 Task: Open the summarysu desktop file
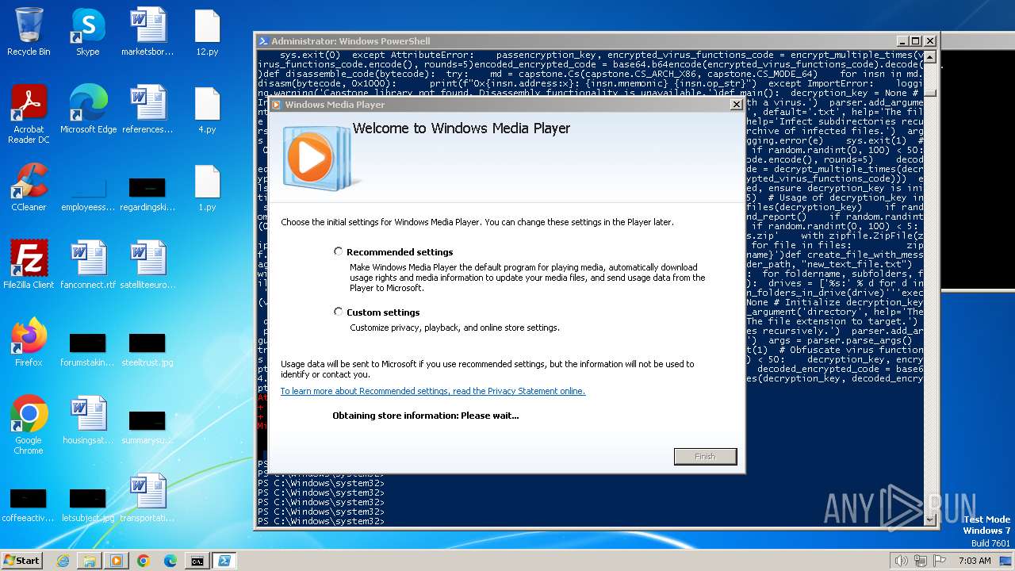[147, 427]
